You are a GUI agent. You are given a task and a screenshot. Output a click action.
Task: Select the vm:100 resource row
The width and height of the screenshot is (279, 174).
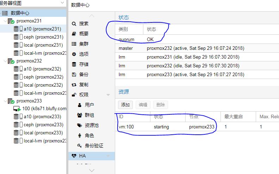pos(197,127)
